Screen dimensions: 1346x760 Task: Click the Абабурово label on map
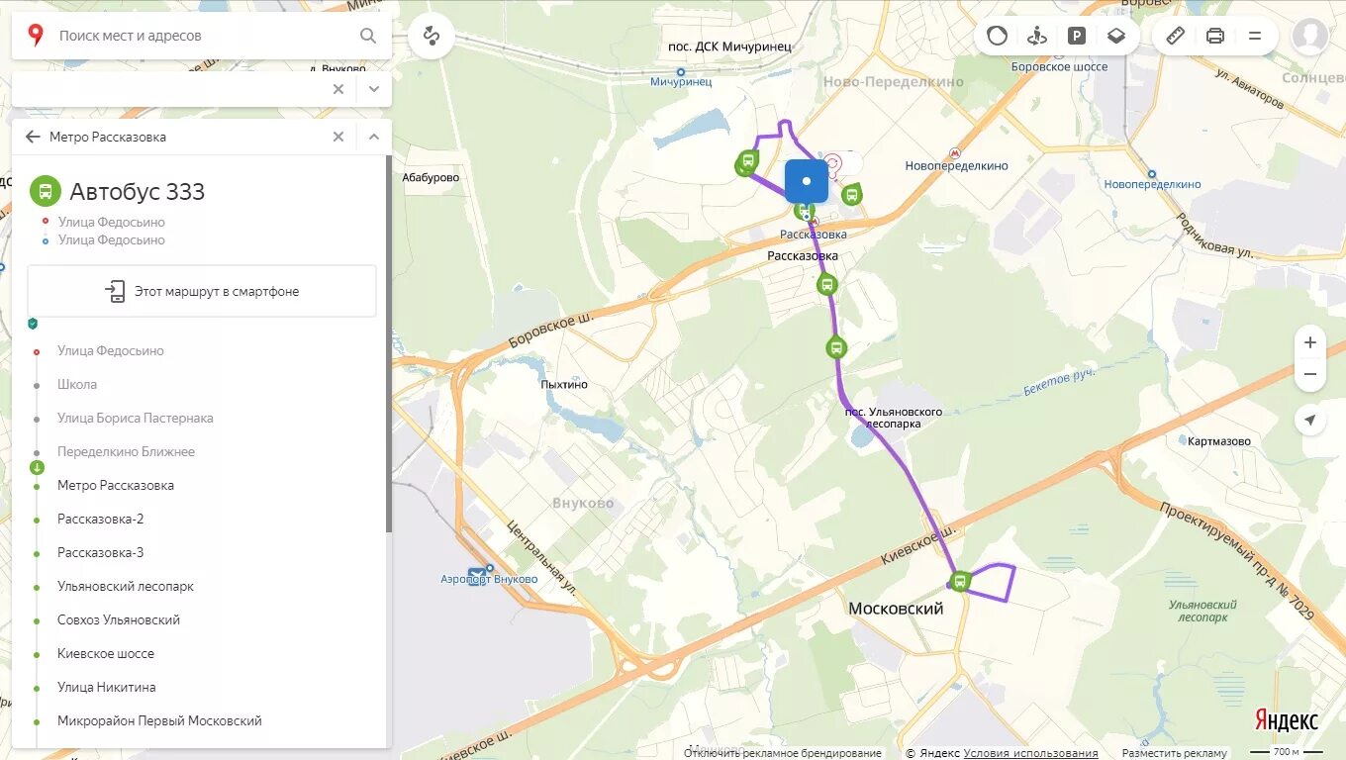[x=431, y=178]
